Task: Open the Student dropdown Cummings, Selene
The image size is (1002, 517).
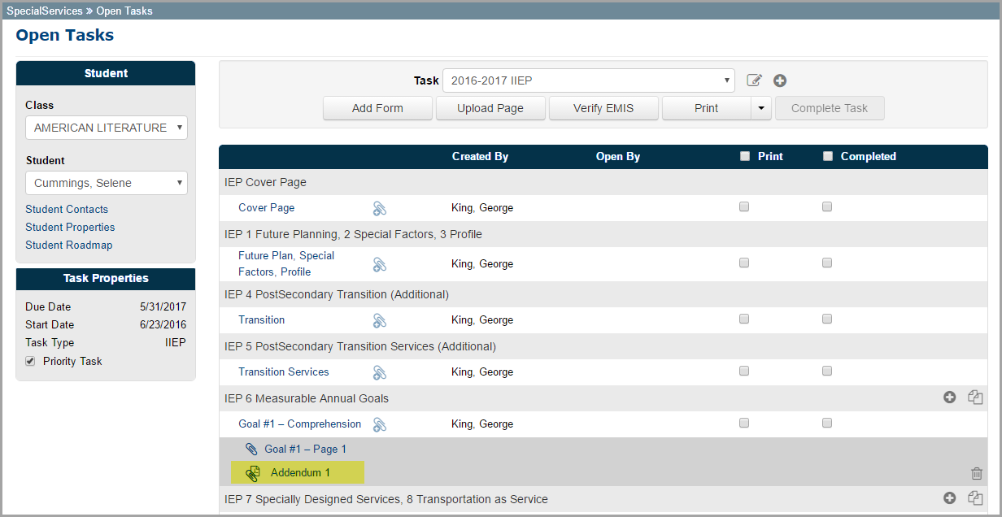Action: (x=107, y=183)
